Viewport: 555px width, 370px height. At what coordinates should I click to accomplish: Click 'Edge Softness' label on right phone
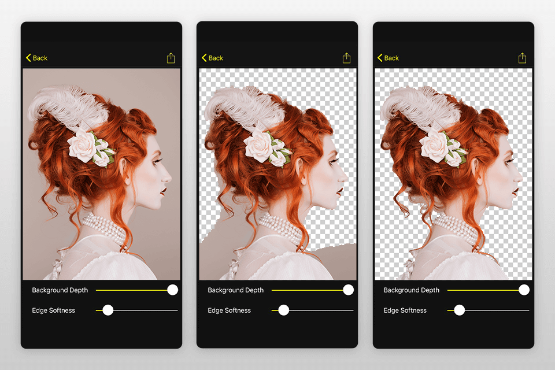click(405, 310)
